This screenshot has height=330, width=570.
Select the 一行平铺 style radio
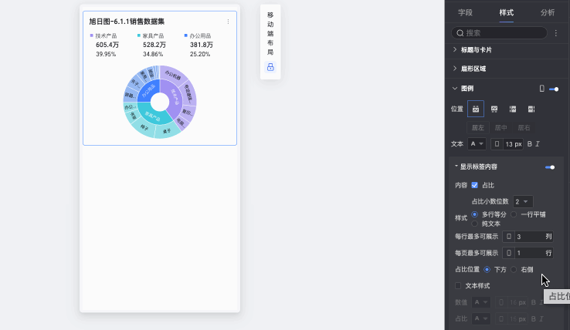pos(514,214)
